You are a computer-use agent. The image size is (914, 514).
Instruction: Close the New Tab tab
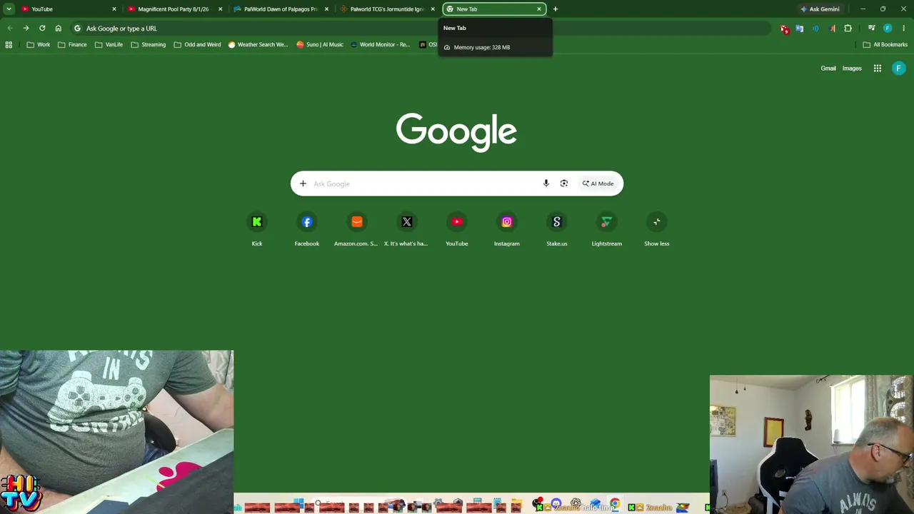pyautogui.click(x=539, y=9)
